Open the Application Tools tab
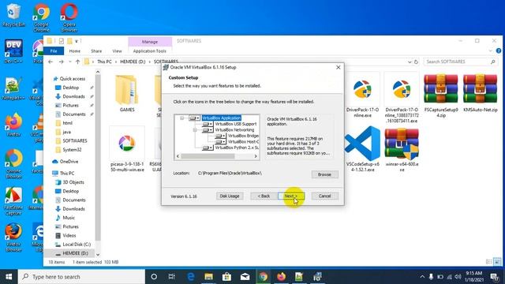This screenshot has width=505, height=284. pos(150,50)
